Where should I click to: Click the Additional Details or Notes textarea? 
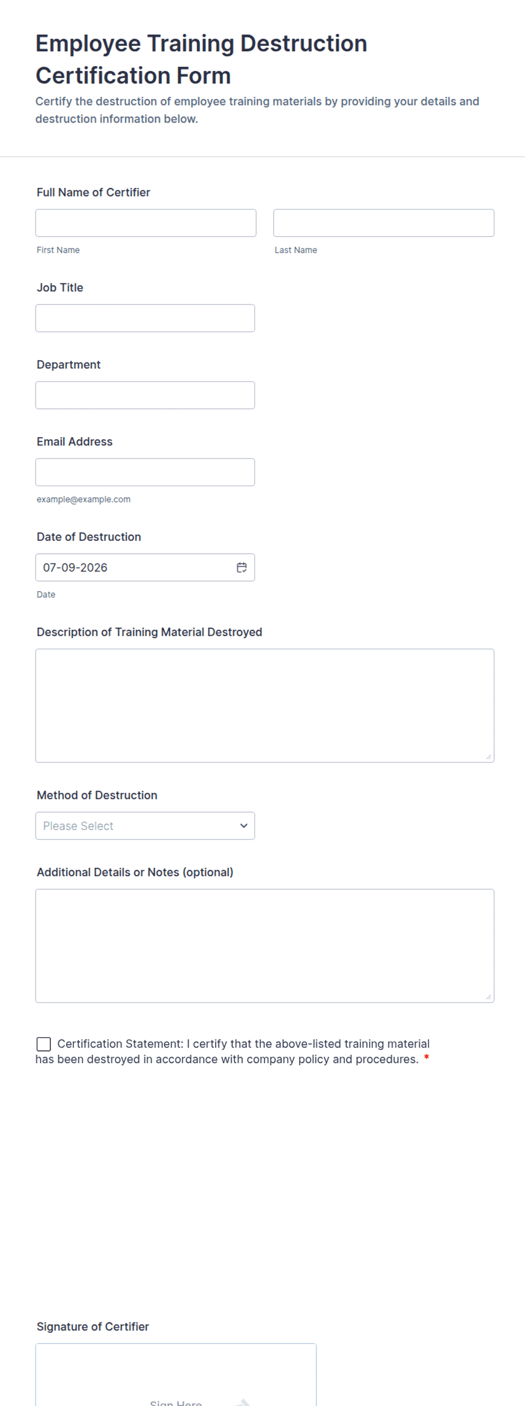click(265, 946)
